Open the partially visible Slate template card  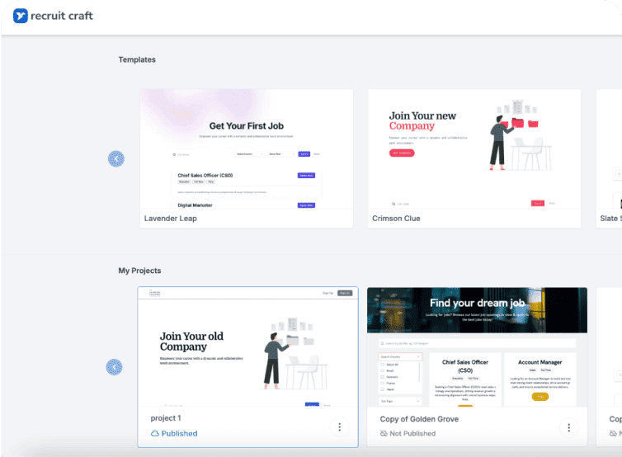(609, 157)
